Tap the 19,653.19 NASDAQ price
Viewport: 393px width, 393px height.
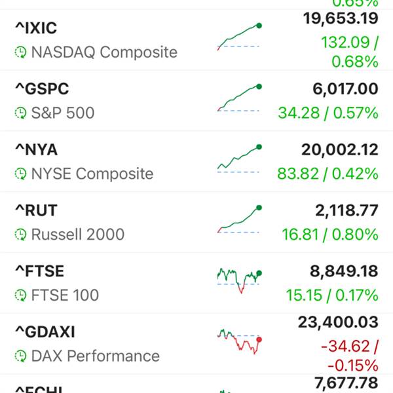pyautogui.click(x=341, y=18)
